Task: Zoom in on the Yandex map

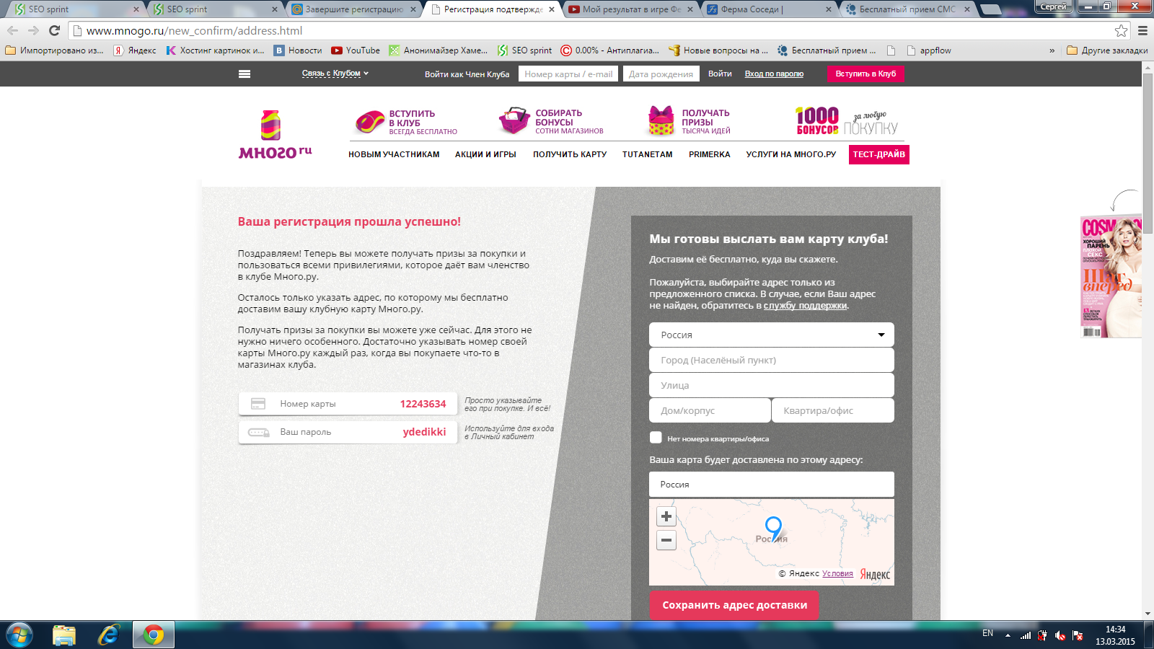Action: [666, 516]
